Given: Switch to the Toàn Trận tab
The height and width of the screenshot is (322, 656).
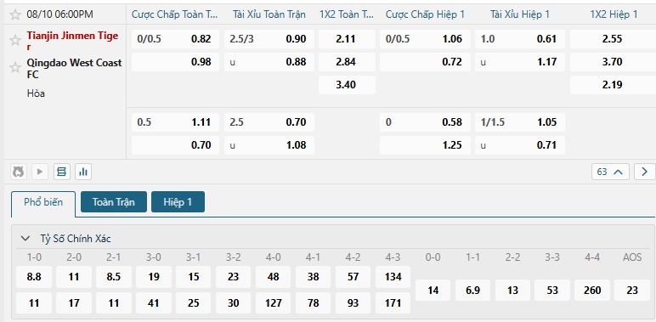Looking at the screenshot, I should (x=113, y=202).
